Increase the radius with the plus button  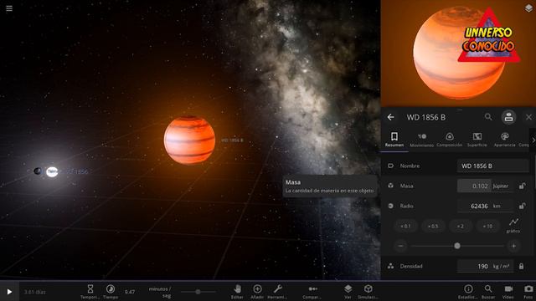coord(513,246)
